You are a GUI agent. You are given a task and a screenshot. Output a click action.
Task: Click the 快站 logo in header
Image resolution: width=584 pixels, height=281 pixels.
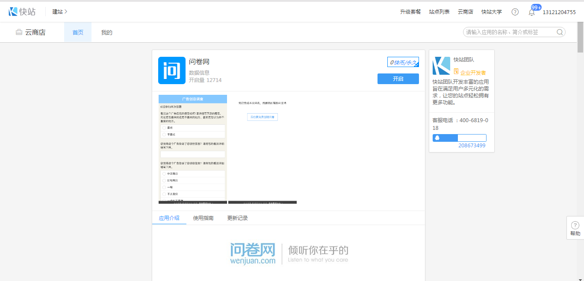click(22, 12)
